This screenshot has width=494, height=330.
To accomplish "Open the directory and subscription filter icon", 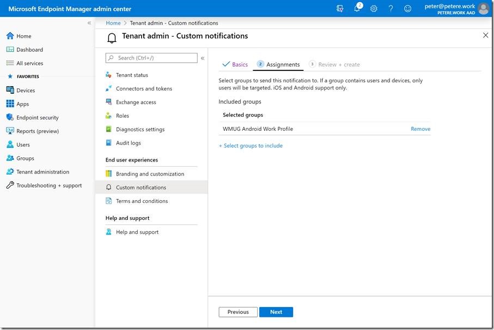I will (x=340, y=9).
